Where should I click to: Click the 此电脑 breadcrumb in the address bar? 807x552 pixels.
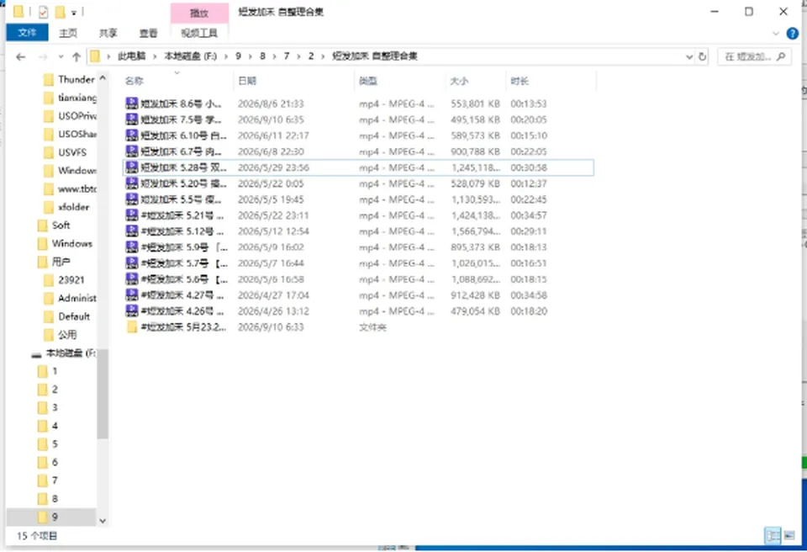[x=131, y=56]
